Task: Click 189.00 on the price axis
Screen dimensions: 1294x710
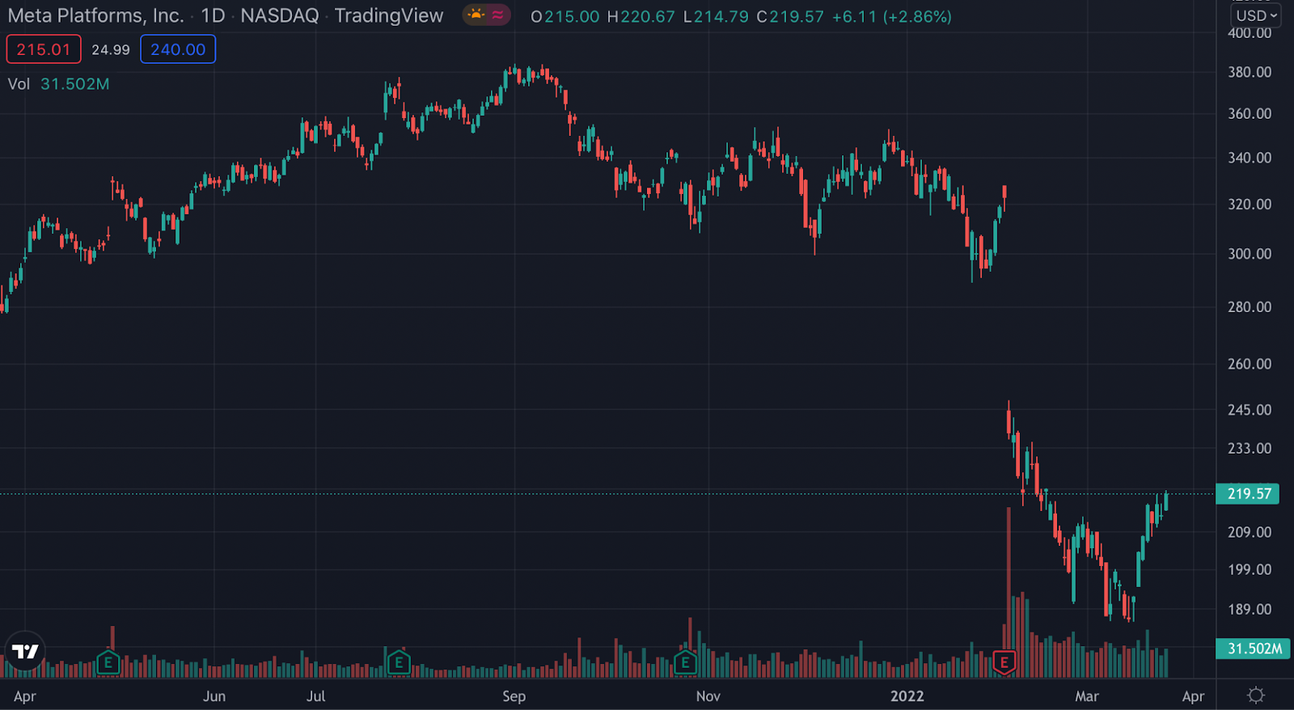Action: tap(1250, 610)
